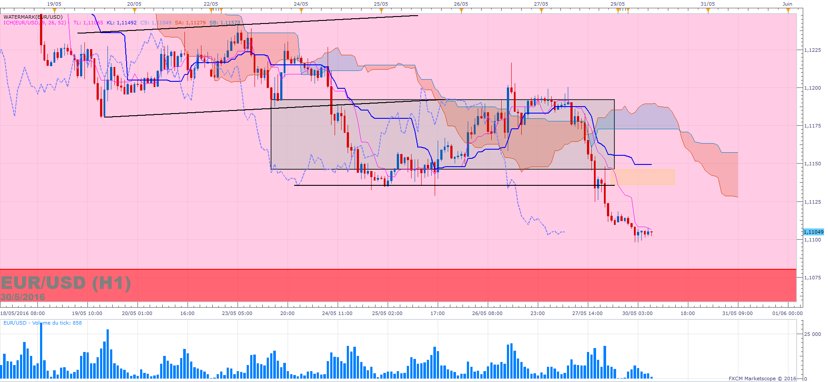Click the orange day marker under 20/05
The image size is (828, 382).
coord(134,10)
